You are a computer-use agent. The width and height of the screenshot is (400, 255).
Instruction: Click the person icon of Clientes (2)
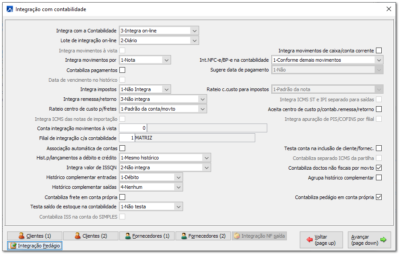point(78,236)
